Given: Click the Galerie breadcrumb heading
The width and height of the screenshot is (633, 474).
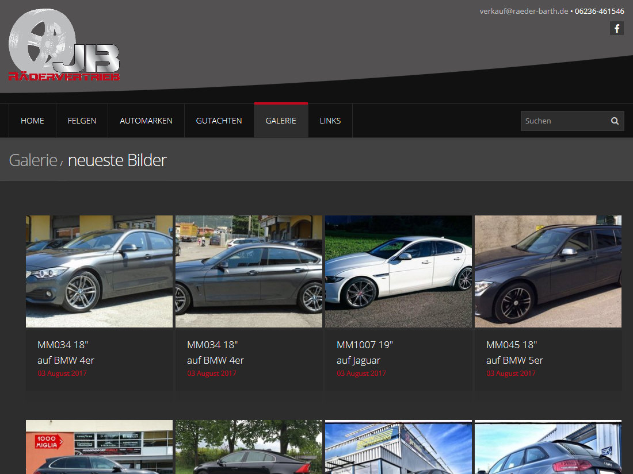Looking at the screenshot, I should pos(33,160).
